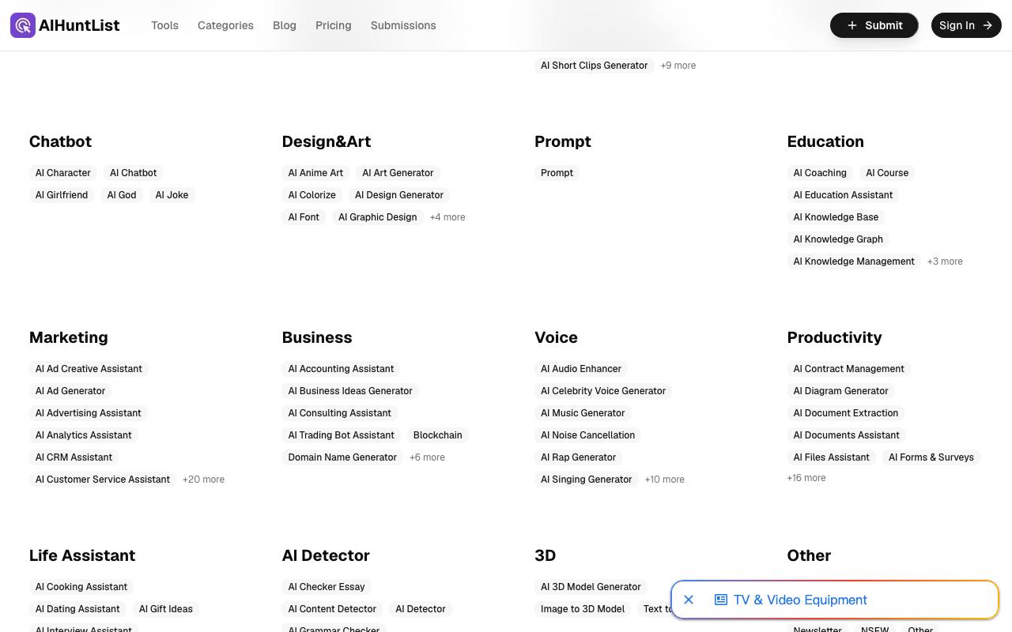This screenshot has height=632, width=1012.
Task: Open the AI Anime Art tag
Action: [315, 173]
